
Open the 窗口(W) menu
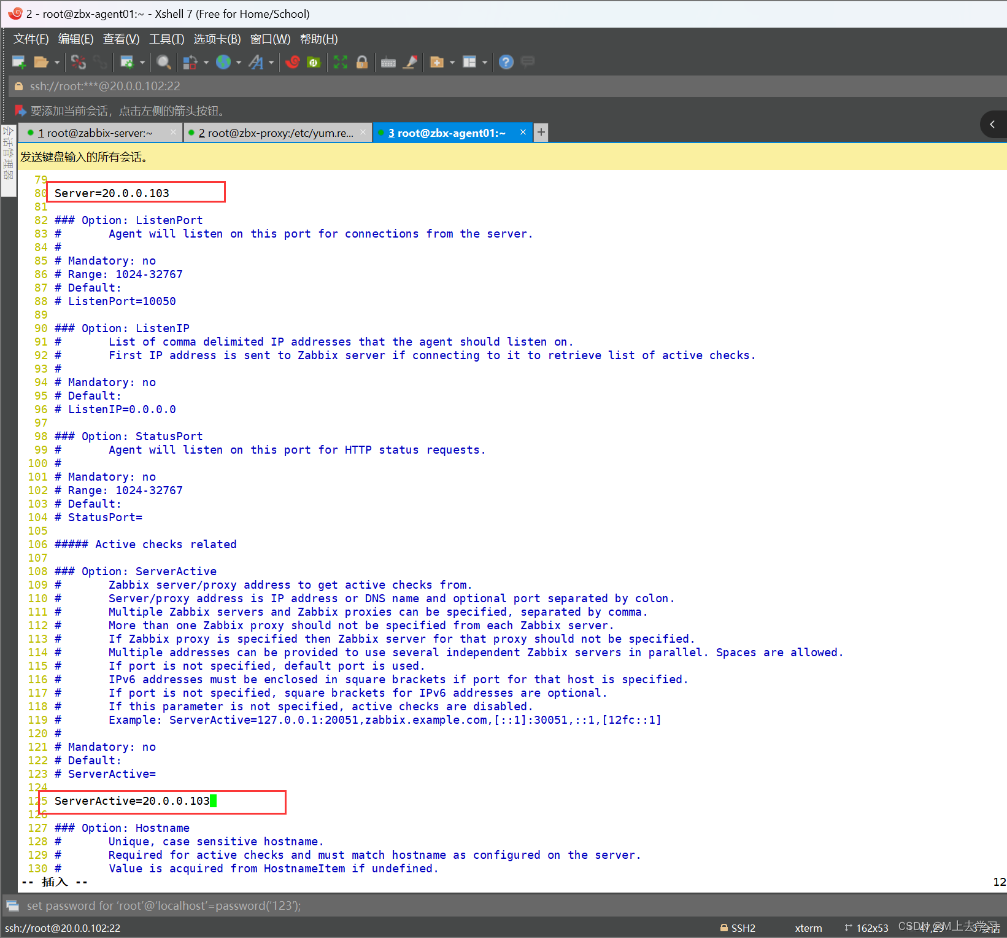271,39
